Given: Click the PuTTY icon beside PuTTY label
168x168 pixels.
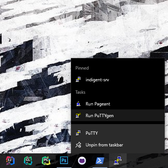Looking at the screenshot, I should 78,133.
